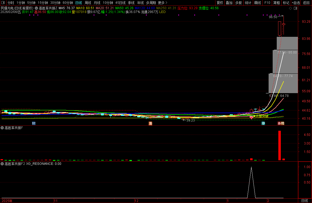Image resolution: width=312 pixels, height=203 pixels.
Task: Switch to the 周线 weekly period tab
Action: click(x=88, y=3)
